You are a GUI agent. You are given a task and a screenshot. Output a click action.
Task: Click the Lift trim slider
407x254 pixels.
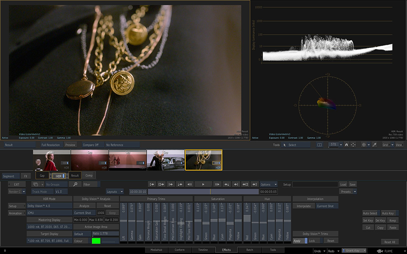click(x=123, y=223)
